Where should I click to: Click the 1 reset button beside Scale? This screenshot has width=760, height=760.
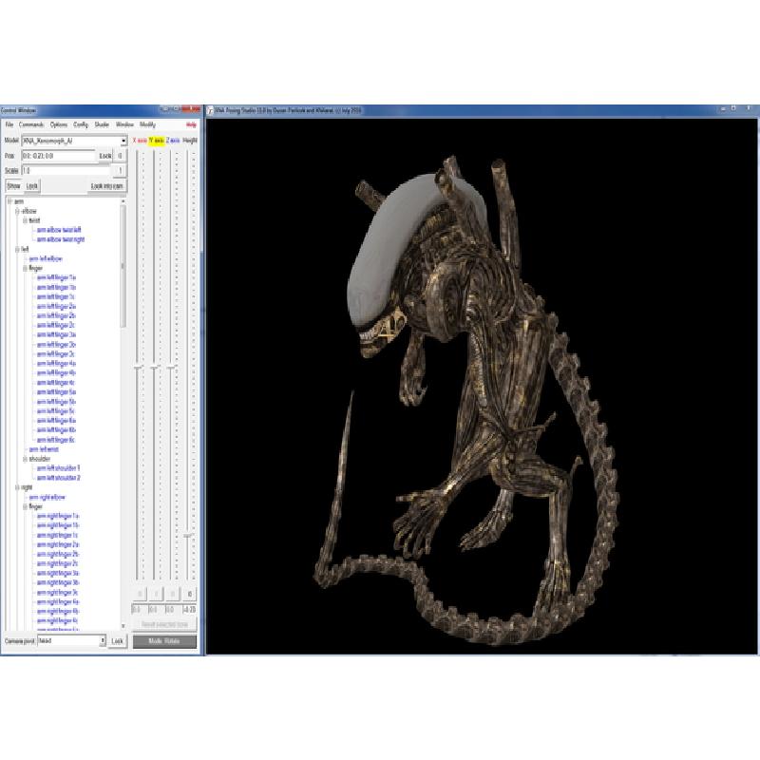click(121, 171)
